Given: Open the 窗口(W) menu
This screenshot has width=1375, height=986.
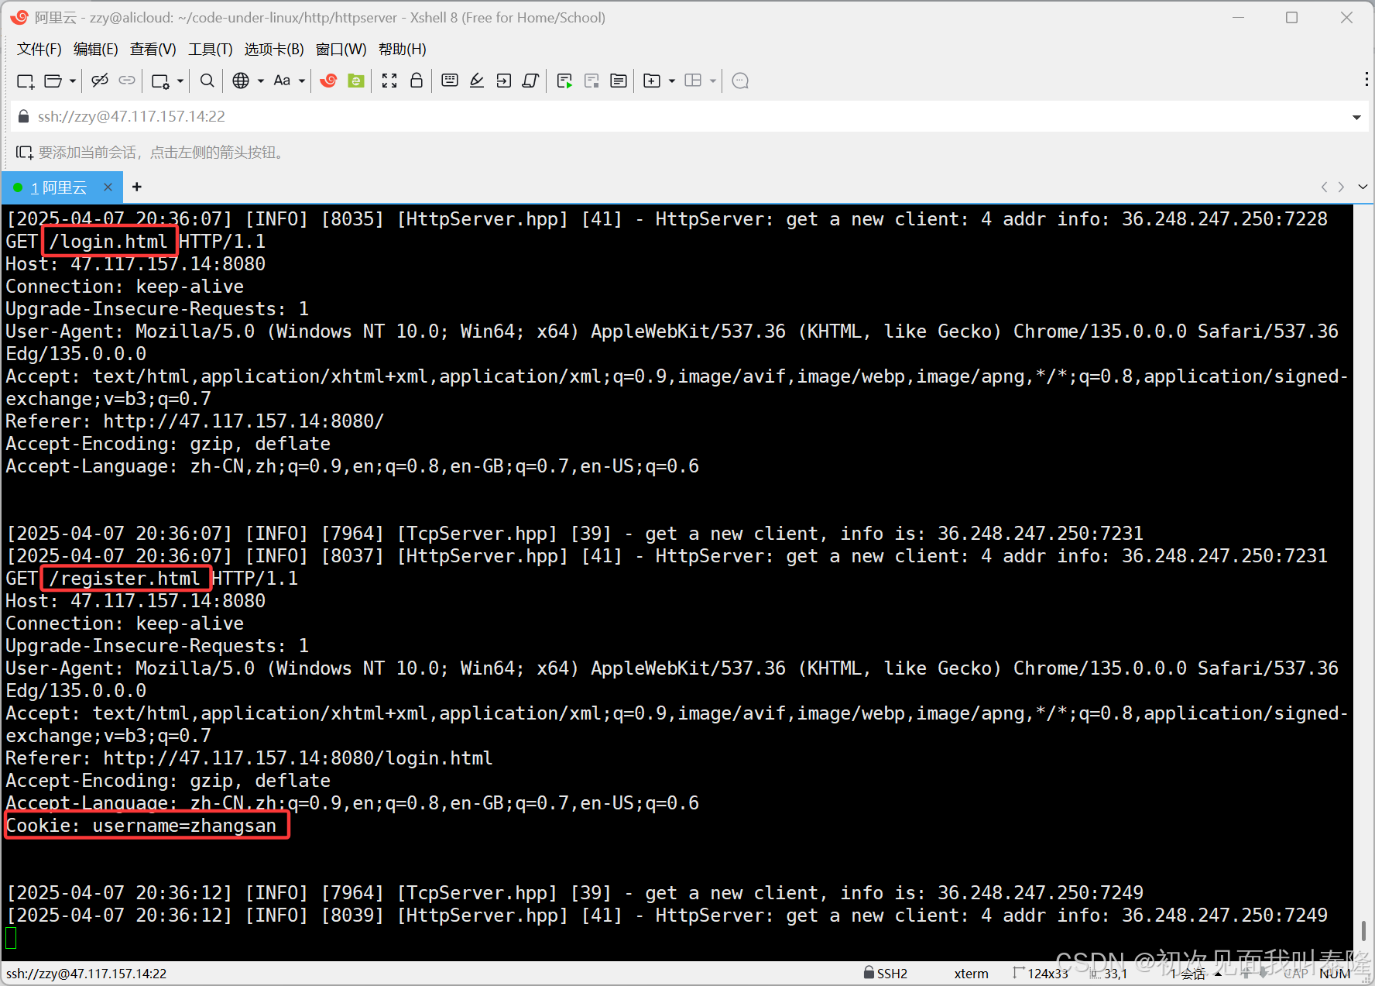Looking at the screenshot, I should (341, 50).
